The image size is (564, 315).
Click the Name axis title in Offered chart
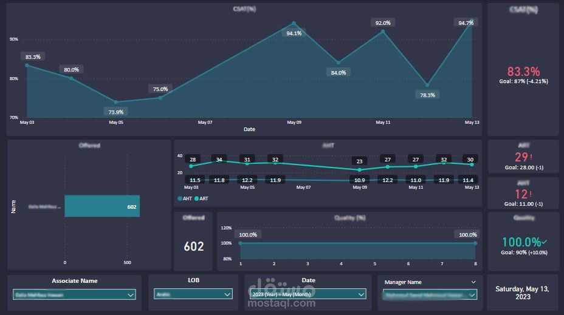[x=13, y=206]
